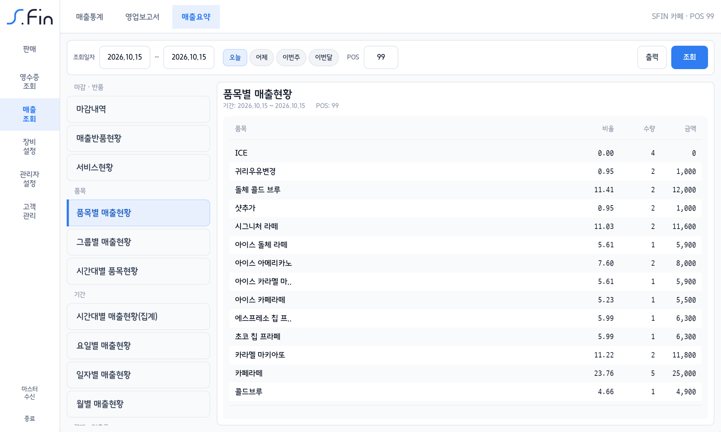Image resolution: width=721 pixels, height=432 pixels.
Task: Select 매출 조회 in the sidebar
Action: (x=30, y=114)
